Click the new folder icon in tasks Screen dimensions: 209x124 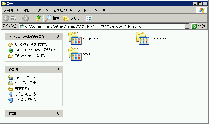tap(11, 45)
